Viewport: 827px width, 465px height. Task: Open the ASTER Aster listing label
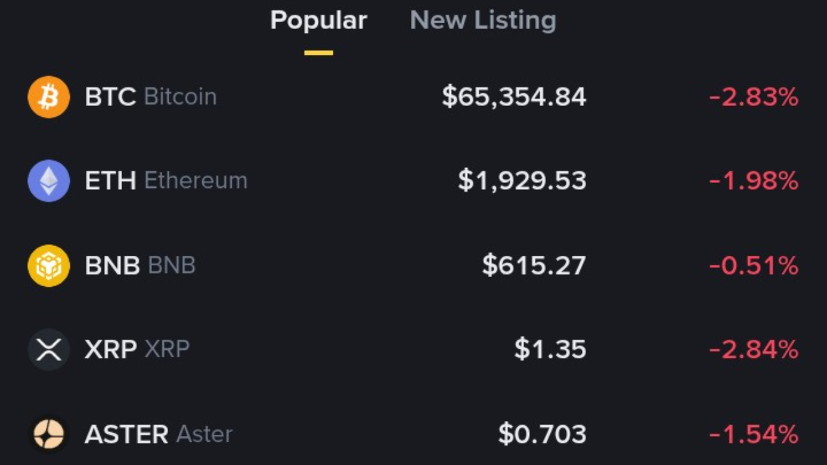(158, 434)
